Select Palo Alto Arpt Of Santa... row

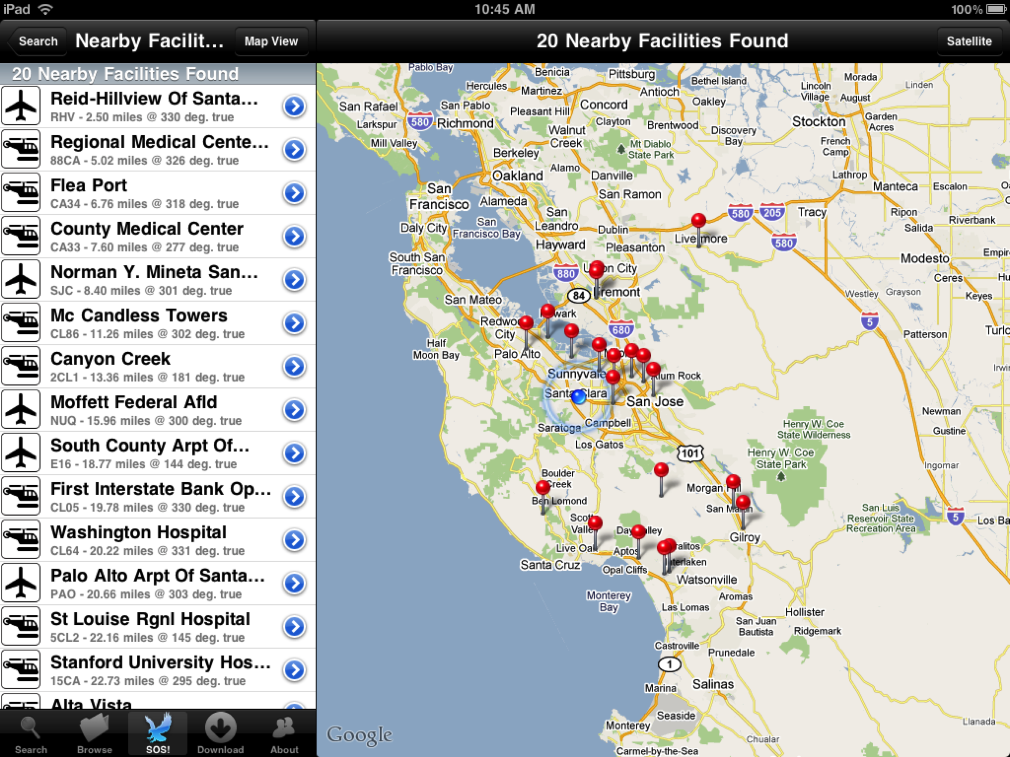tap(158, 583)
